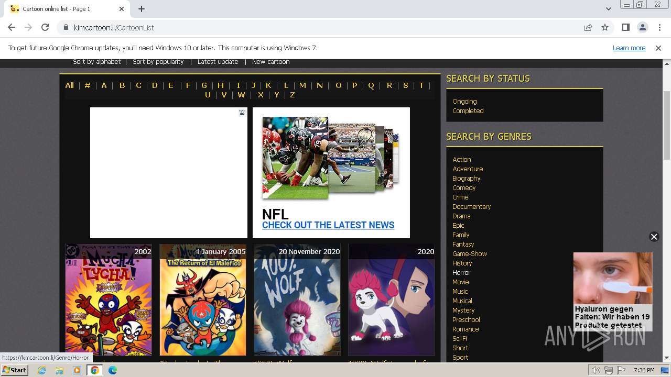Select the Chrome taskbar icon
Screen dimensions: 671x377
point(95,370)
